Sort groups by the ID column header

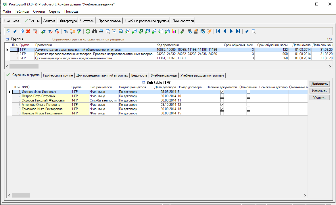[14, 45]
